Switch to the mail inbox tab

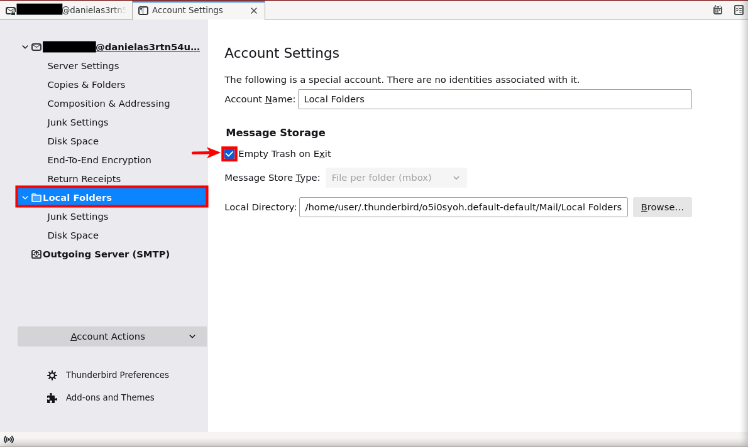pyautogui.click(x=66, y=10)
